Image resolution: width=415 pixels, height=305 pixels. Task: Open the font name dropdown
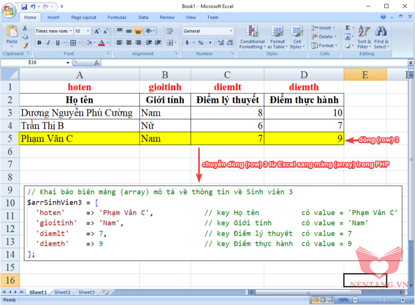(x=70, y=31)
